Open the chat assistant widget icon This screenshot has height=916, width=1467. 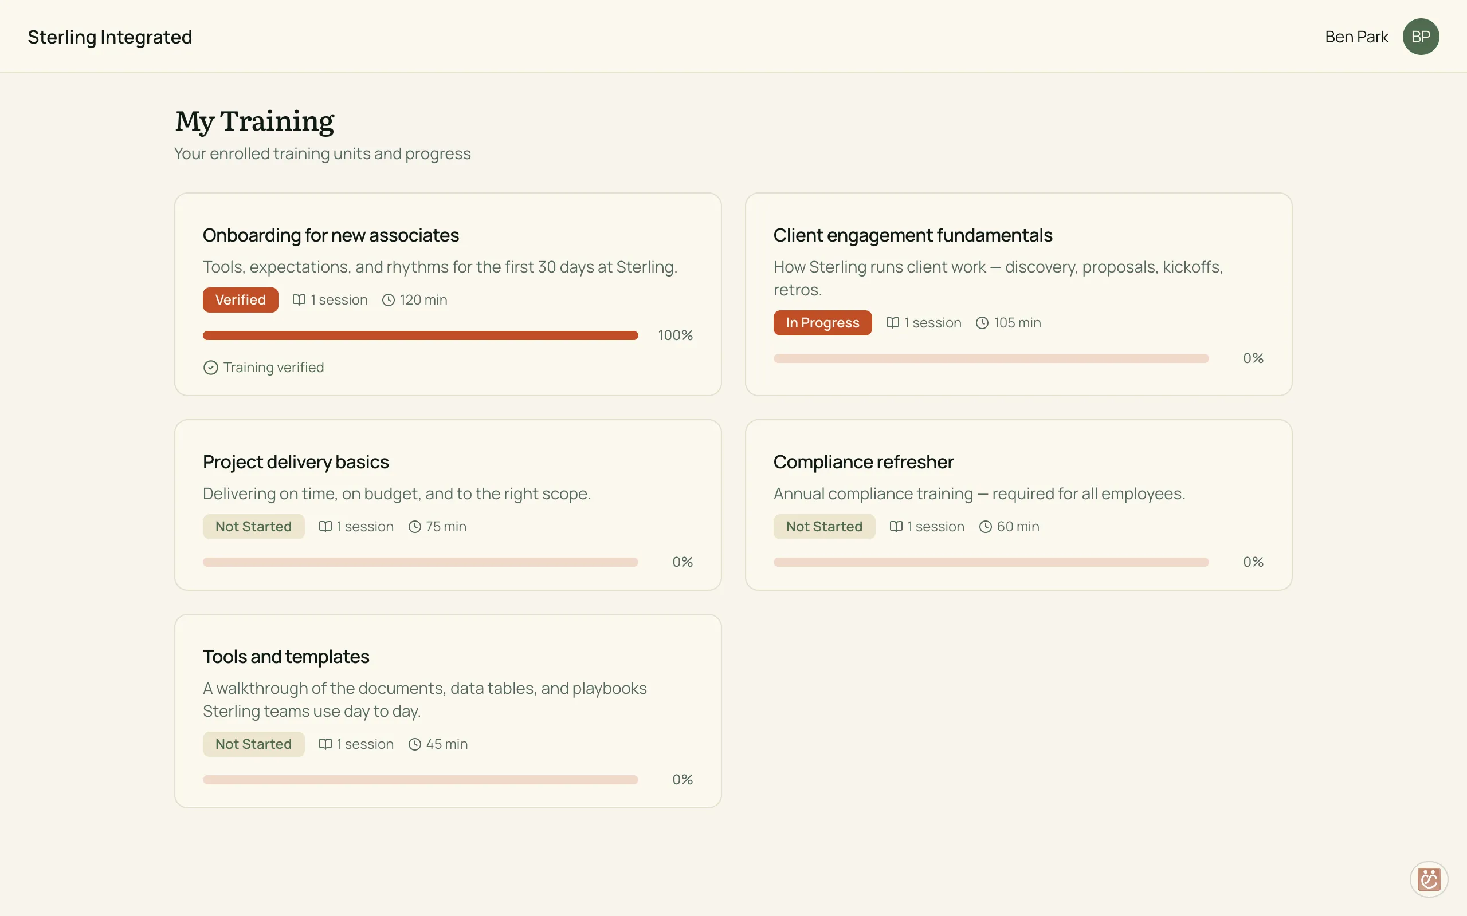pos(1428,878)
